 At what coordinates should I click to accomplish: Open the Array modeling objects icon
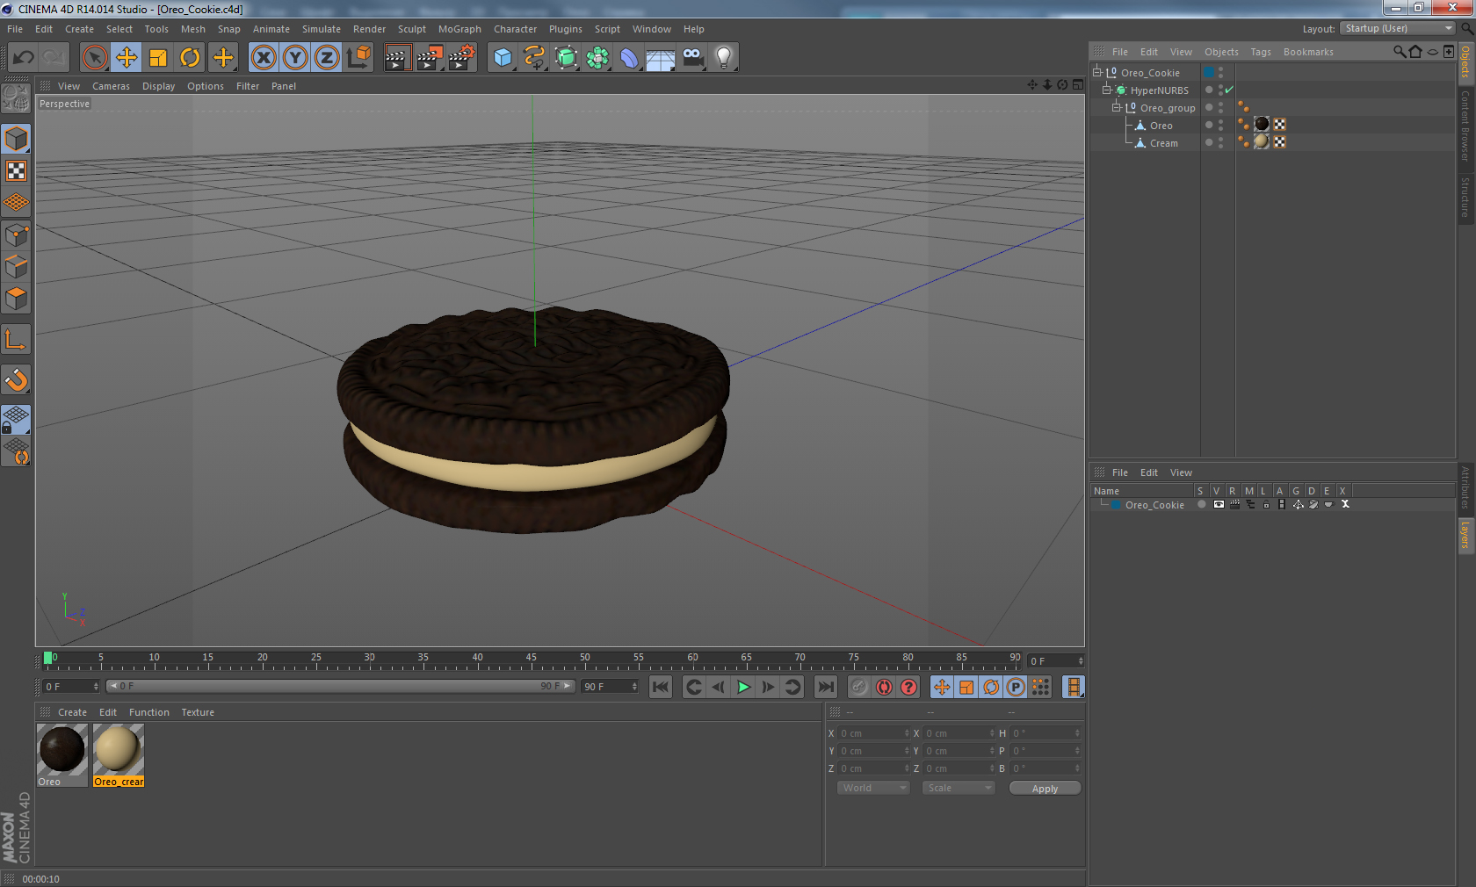[x=598, y=58]
